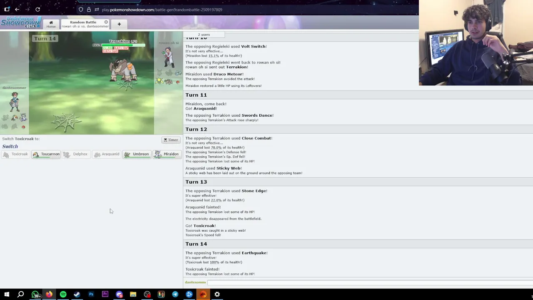The image size is (533, 300).
Task: Select the fainted Delphox button
Action: point(76,154)
